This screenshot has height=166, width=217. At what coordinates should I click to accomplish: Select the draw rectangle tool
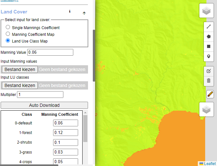[x=209, y=46]
